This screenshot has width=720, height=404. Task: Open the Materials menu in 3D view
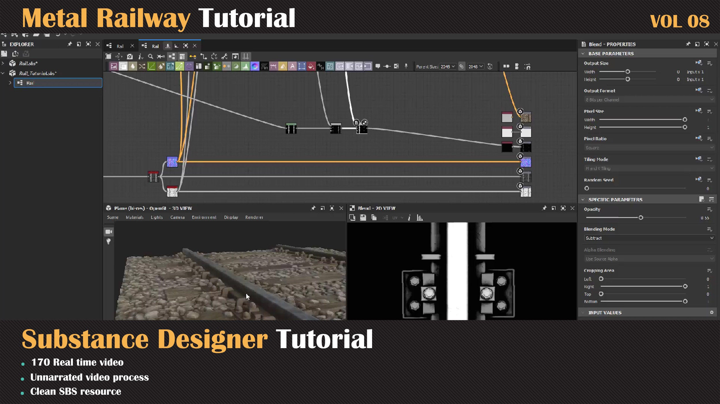pos(134,217)
